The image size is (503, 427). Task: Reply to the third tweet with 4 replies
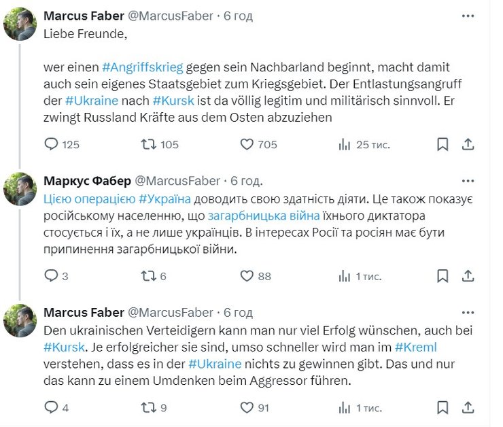point(52,407)
